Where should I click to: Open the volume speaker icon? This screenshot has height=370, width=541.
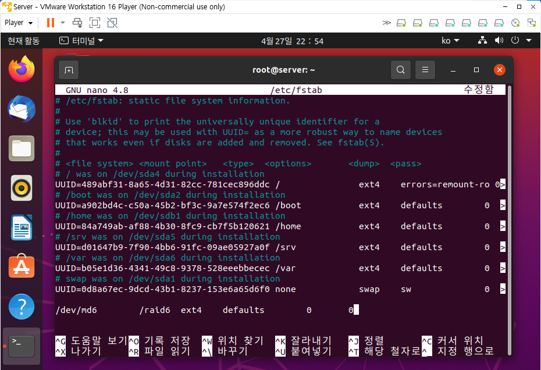[x=499, y=41]
